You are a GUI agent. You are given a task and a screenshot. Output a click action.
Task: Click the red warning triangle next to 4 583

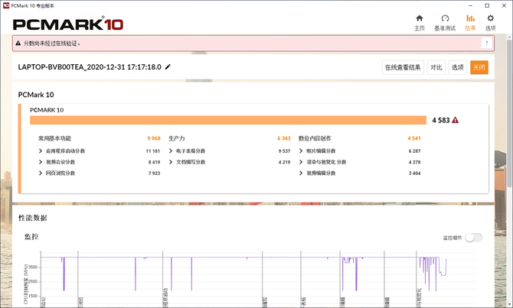(x=455, y=120)
